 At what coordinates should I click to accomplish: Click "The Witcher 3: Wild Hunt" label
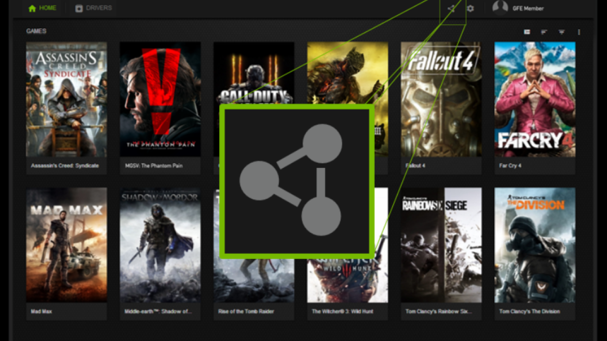tap(342, 312)
